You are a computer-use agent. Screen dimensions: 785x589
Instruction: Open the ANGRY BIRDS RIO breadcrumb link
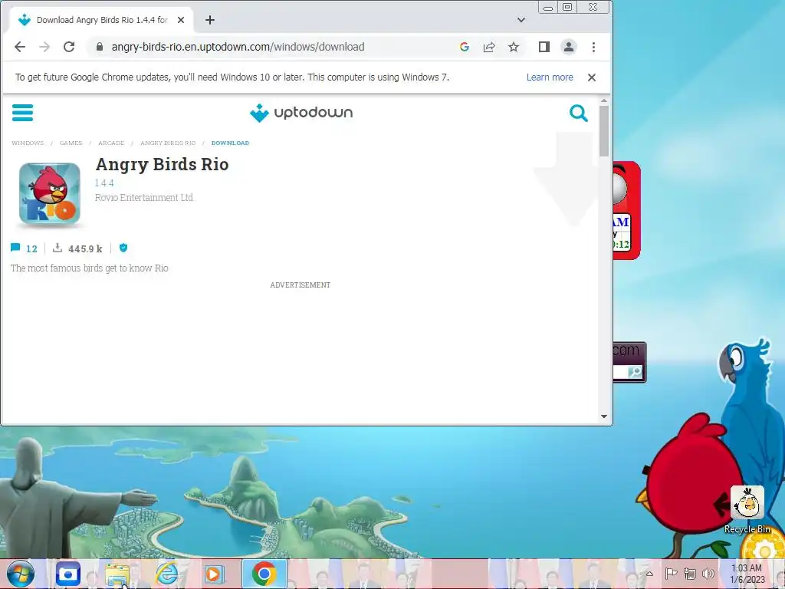[168, 143]
